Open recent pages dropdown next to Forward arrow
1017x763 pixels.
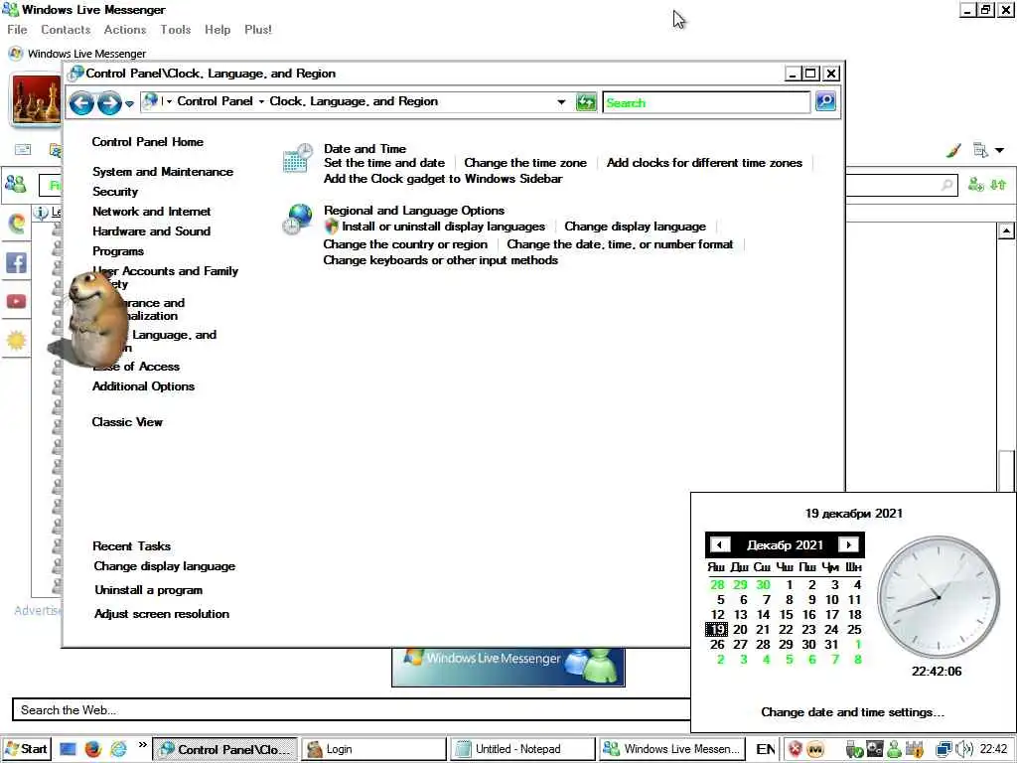click(129, 103)
